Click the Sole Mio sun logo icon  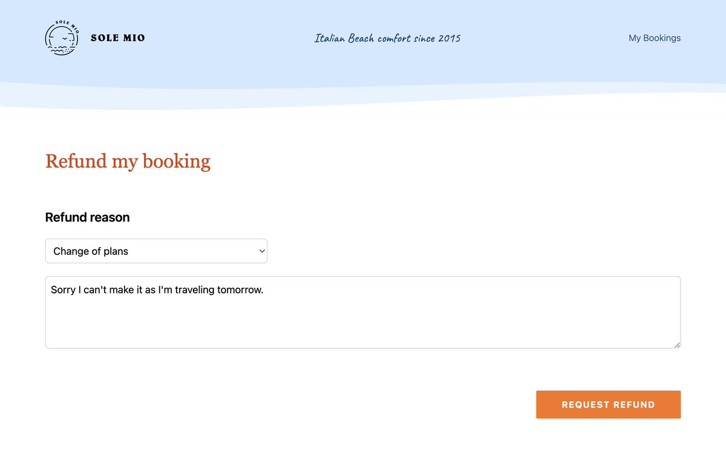62,38
